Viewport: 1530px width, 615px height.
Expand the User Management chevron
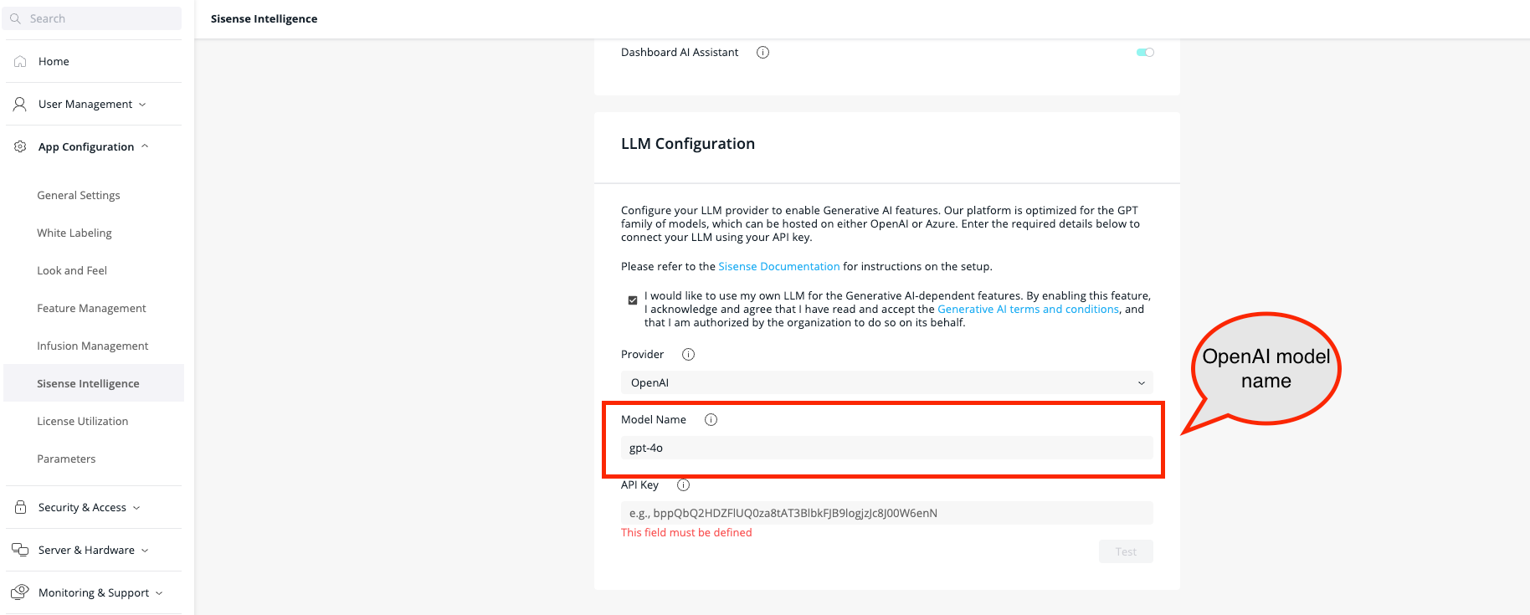pyautogui.click(x=142, y=105)
